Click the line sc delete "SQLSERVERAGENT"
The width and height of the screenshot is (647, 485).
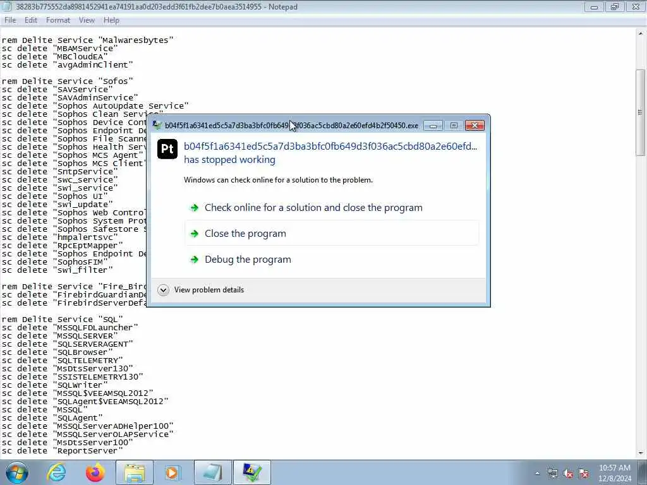coord(67,344)
